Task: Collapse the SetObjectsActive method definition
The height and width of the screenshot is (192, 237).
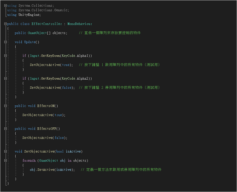Action: [6, 152]
